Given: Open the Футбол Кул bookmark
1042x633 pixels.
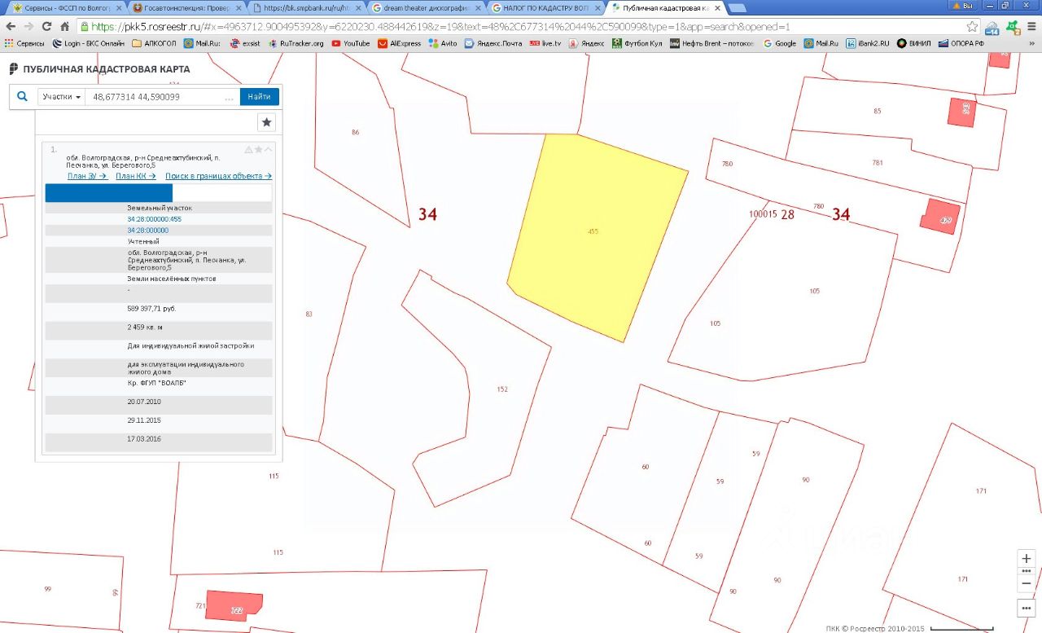Looking at the screenshot, I should tap(637, 43).
